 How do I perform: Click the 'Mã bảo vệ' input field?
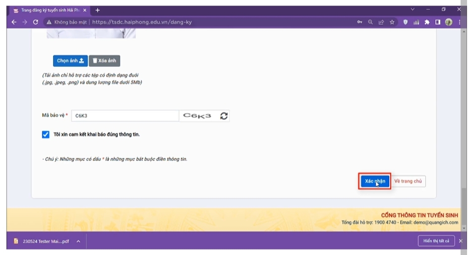[125, 116]
